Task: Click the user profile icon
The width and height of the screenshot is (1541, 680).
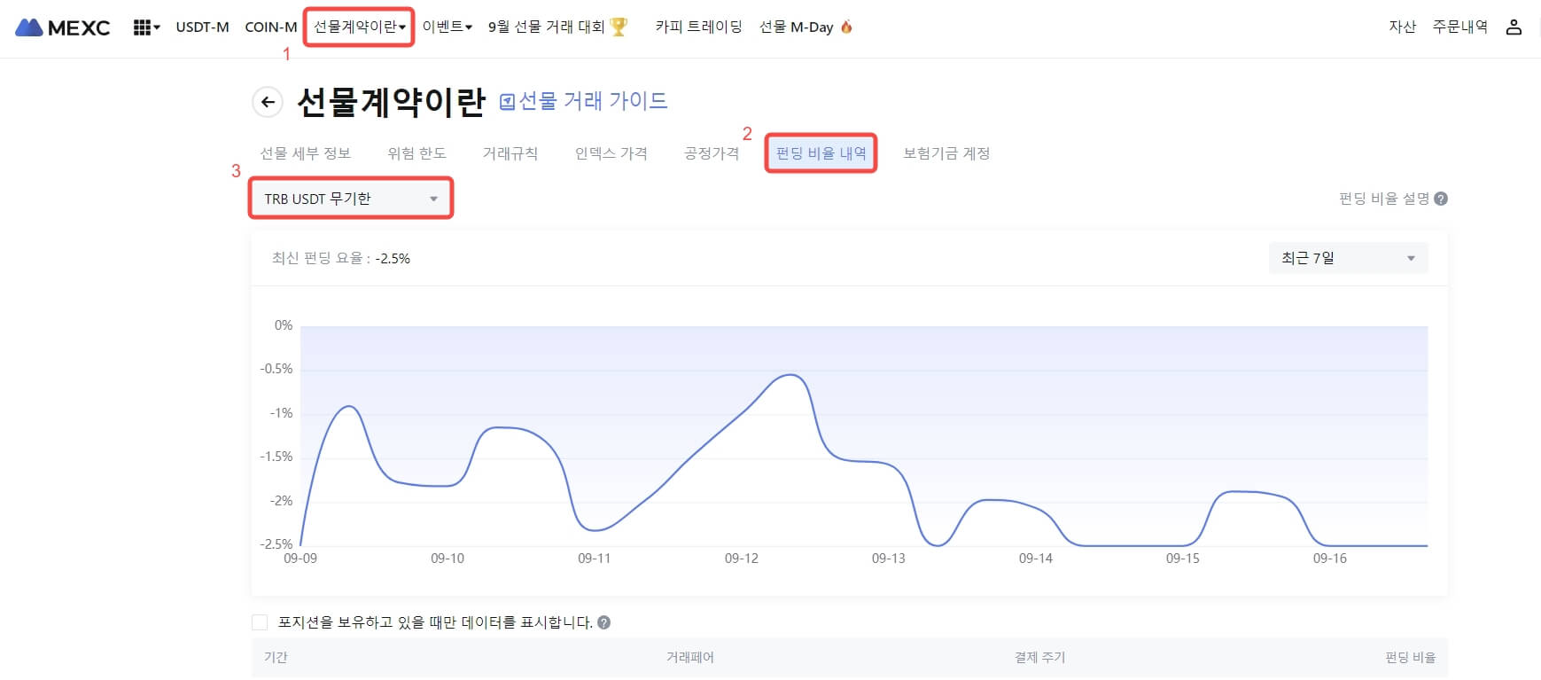Action: (x=1514, y=27)
